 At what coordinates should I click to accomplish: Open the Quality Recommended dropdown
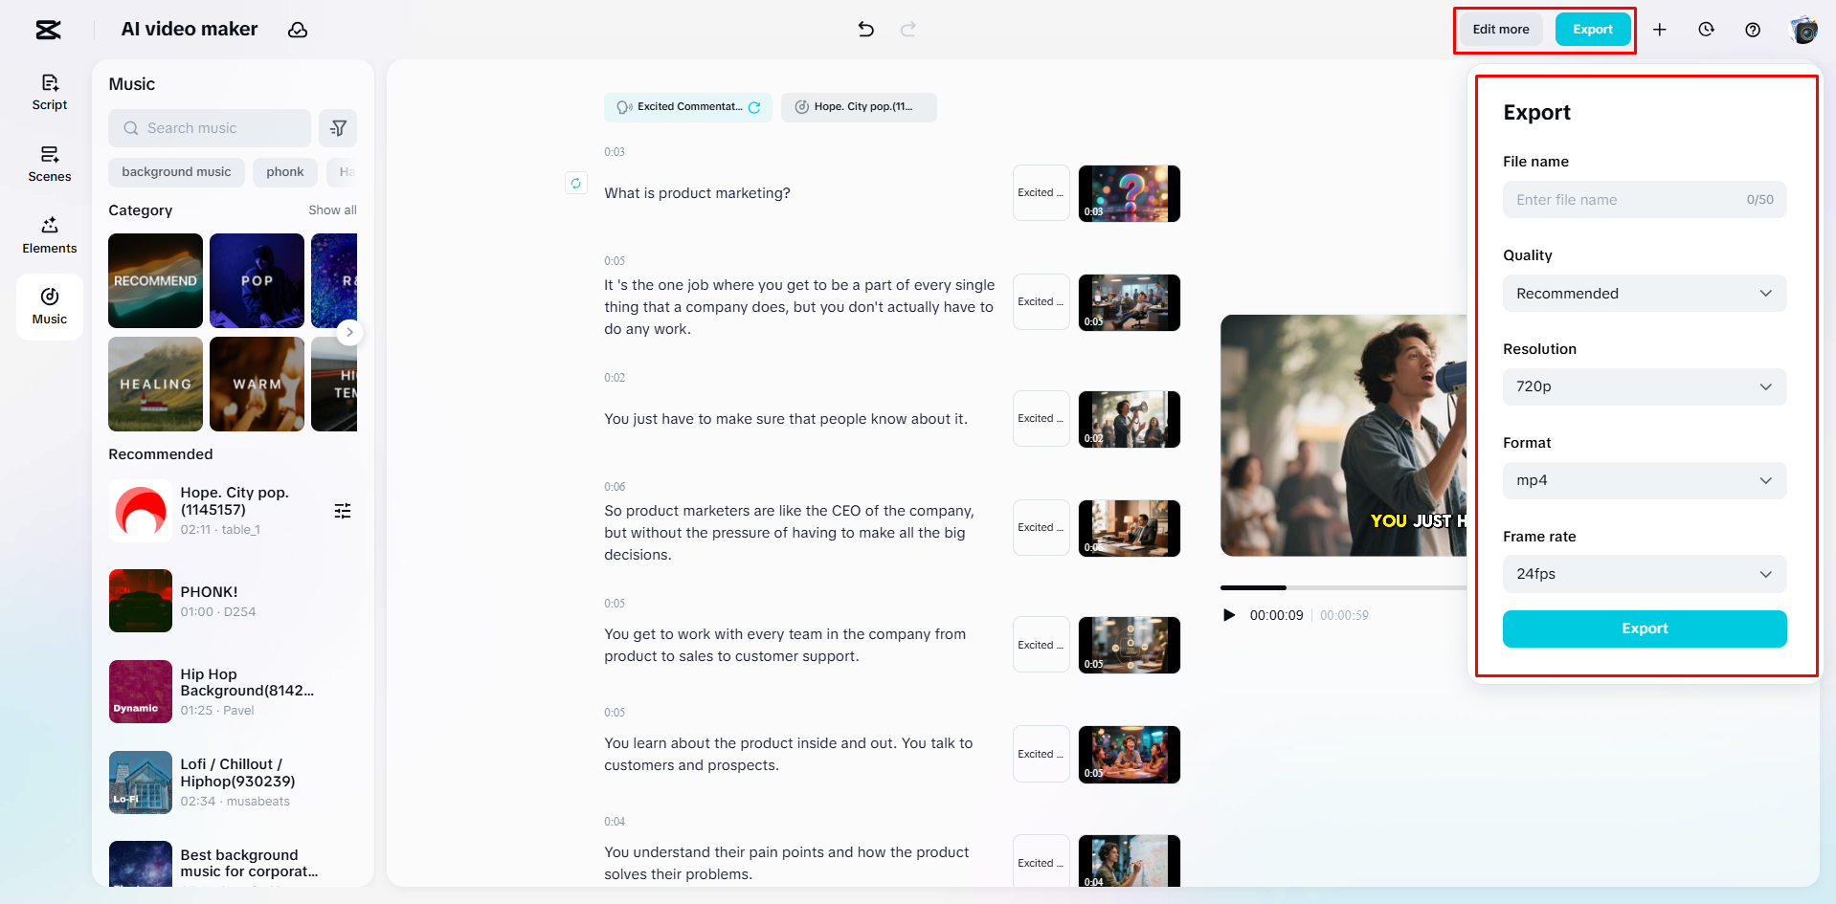point(1645,294)
